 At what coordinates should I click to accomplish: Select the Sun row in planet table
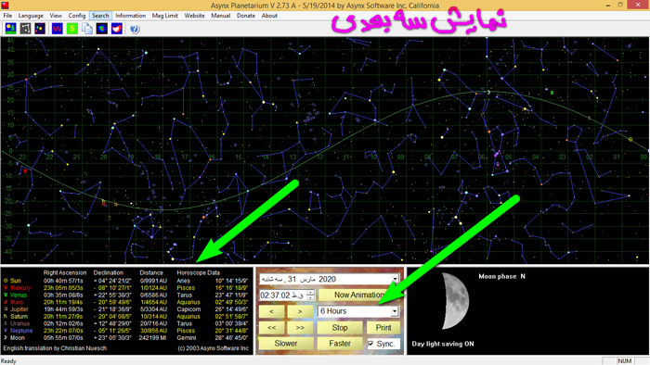[126, 281]
